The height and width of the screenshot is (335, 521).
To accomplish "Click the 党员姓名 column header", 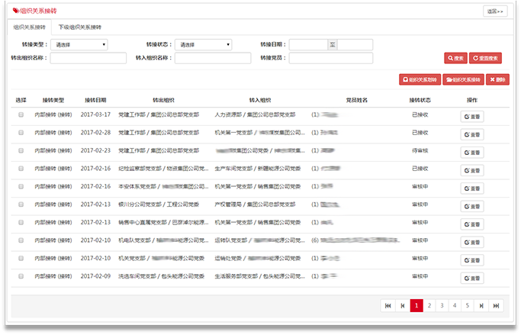I will [357, 100].
